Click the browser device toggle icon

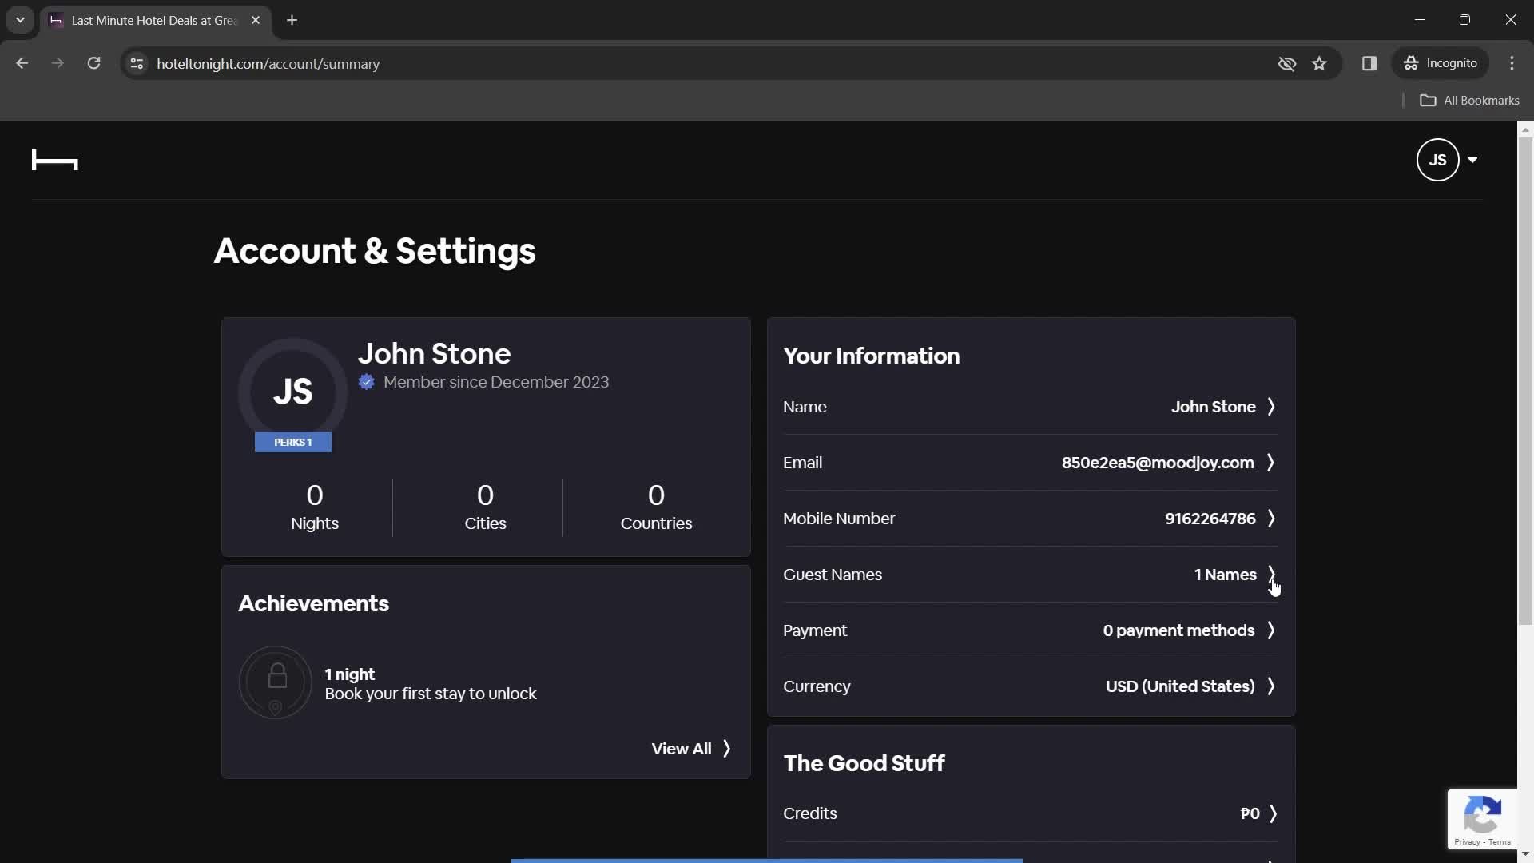tap(1369, 63)
